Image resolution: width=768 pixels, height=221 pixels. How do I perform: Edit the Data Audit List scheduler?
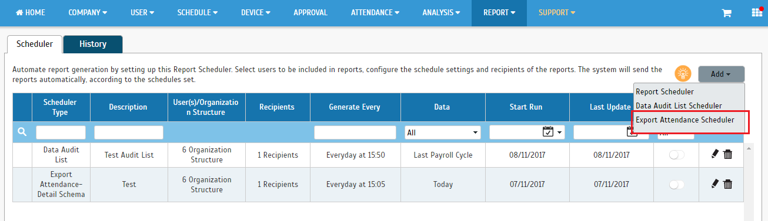[x=715, y=154]
